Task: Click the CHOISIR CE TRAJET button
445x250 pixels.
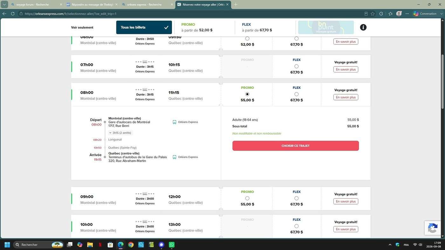Action: (296, 146)
